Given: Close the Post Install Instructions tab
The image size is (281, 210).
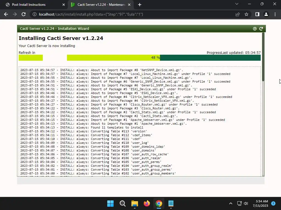Looking at the screenshot, I should point(64,5).
